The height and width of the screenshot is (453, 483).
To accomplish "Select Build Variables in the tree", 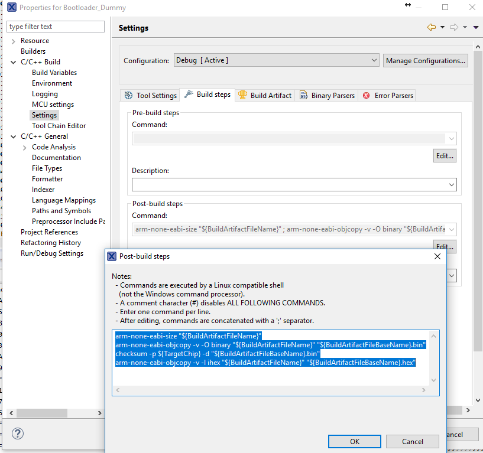I will (x=54, y=72).
